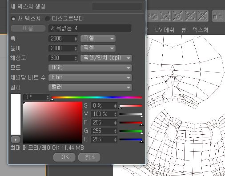Open the 채널당 비트 수 dropdown showing 8 bit
The width and height of the screenshot is (225, 176).
click(90, 77)
